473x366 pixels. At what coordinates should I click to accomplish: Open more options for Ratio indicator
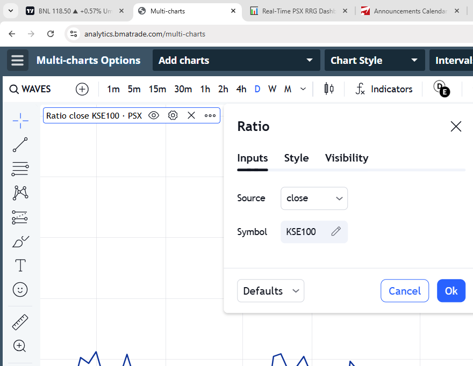(210, 115)
